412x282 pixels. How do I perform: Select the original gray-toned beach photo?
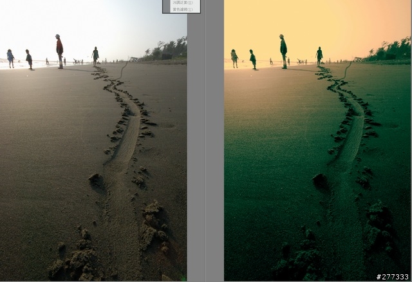[93, 140]
